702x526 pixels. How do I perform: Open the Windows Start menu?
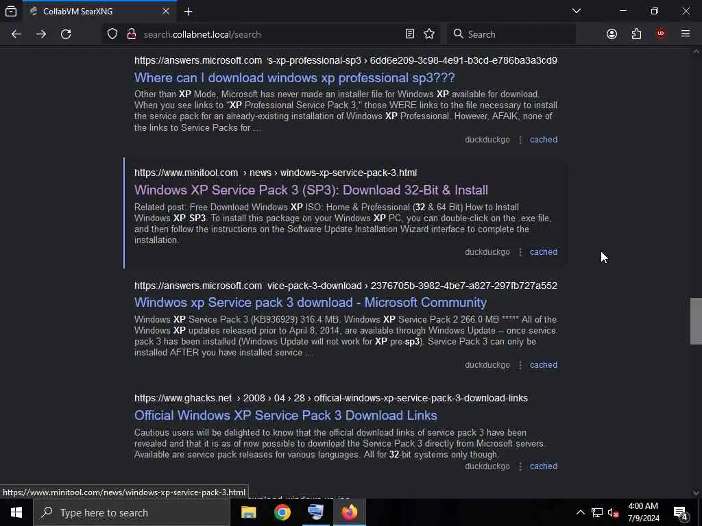click(x=16, y=512)
